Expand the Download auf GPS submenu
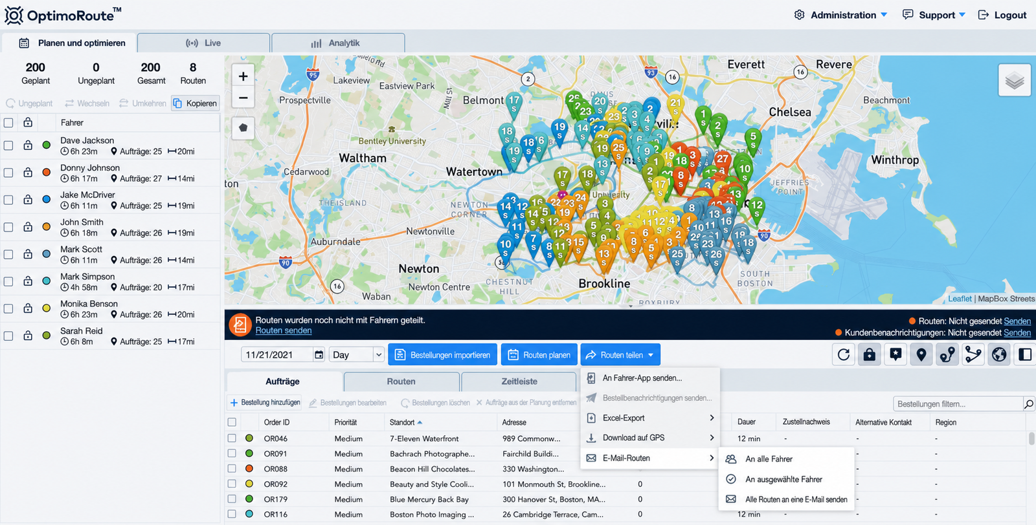 click(651, 438)
